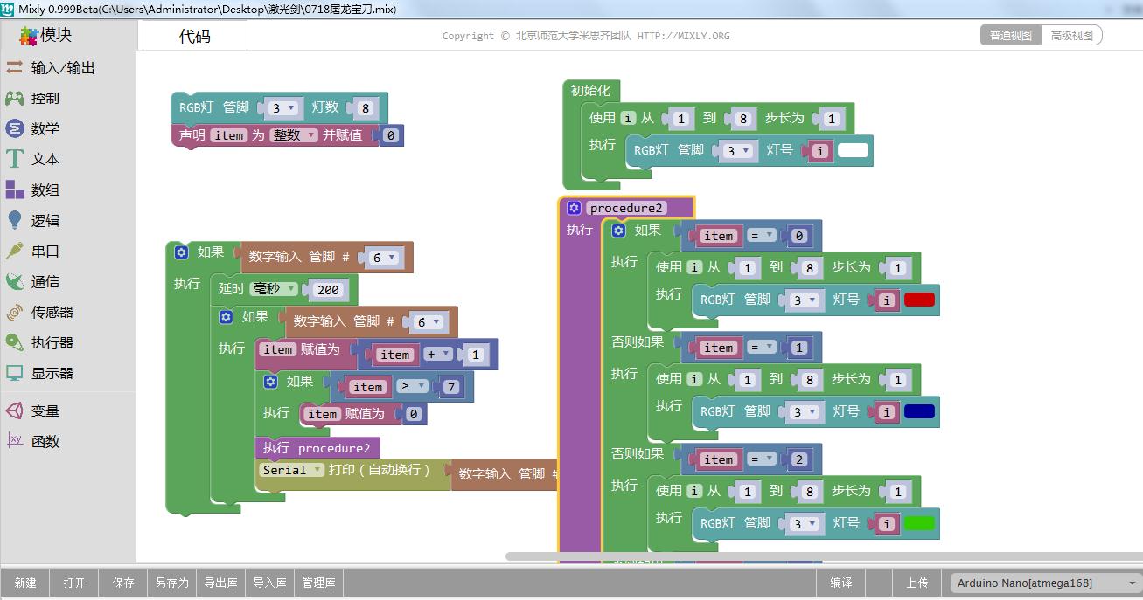
Task: Switch to 高级视图 view
Action: coord(1071,35)
